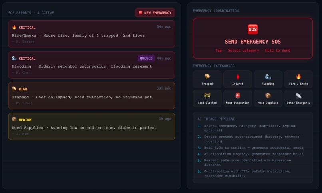Open the House fire family trapped report
Screen dimensions: 322x193
click(91, 34)
